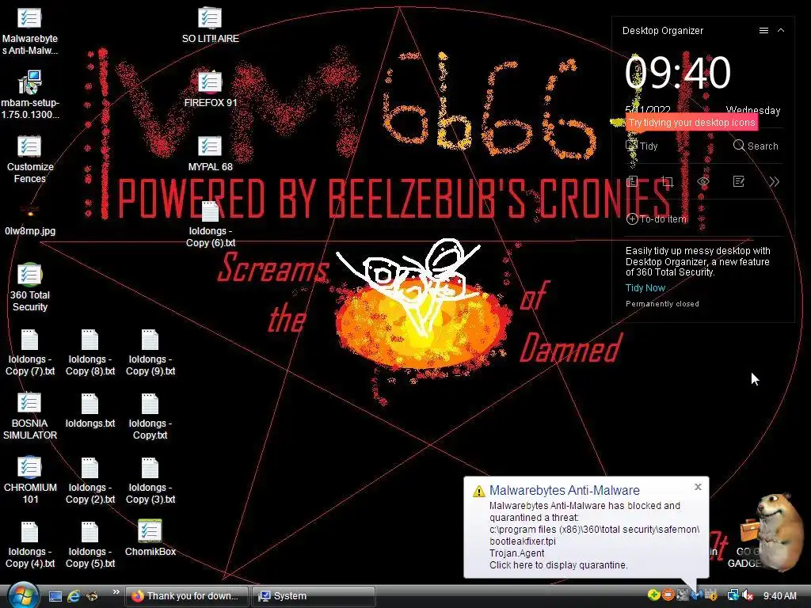Click green plus 360 tray icon
The height and width of the screenshot is (608, 811).
[x=653, y=595]
